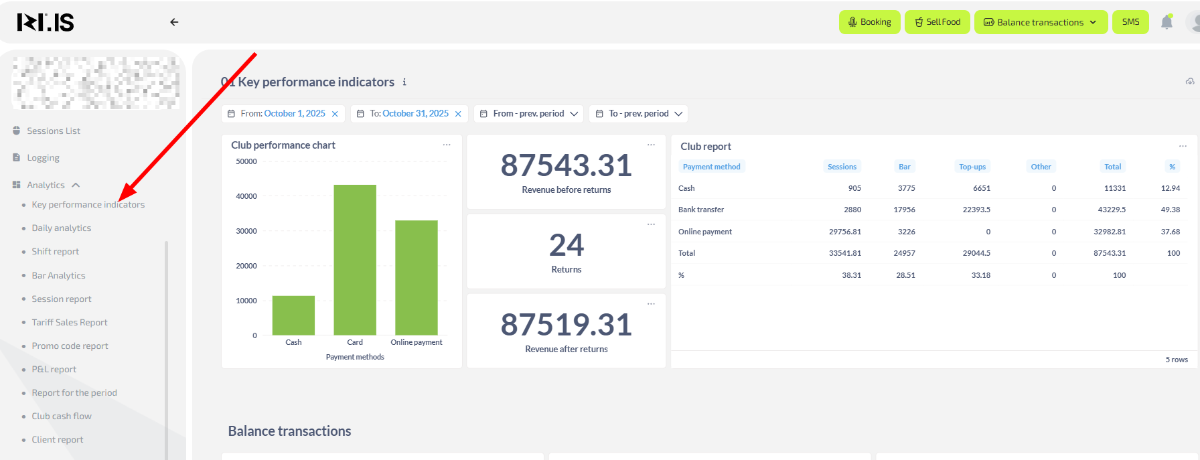Viewport: 1200px width, 460px height.
Task: Open Club performance chart options menu
Action: 447,145
